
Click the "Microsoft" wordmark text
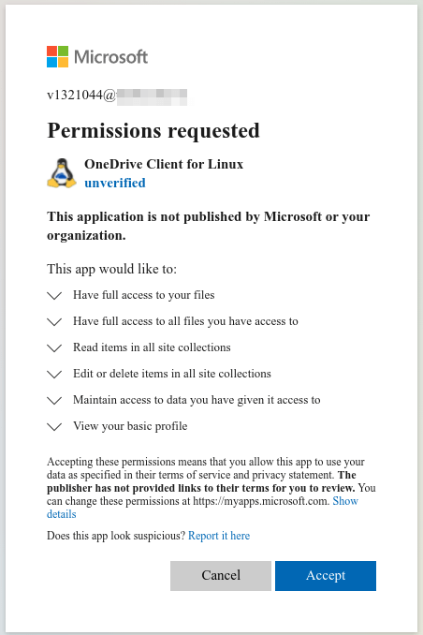click(111, 57)
